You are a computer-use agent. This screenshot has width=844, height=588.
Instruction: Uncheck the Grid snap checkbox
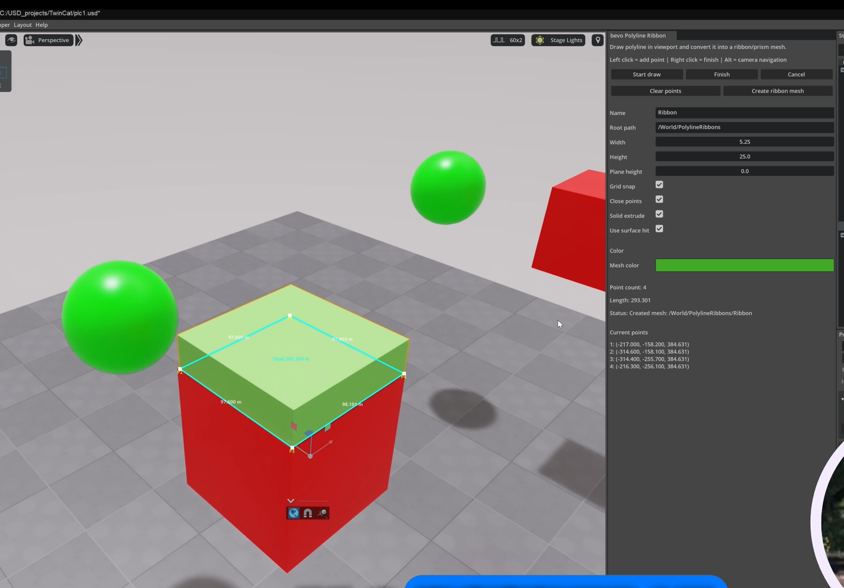click(659, 185)
